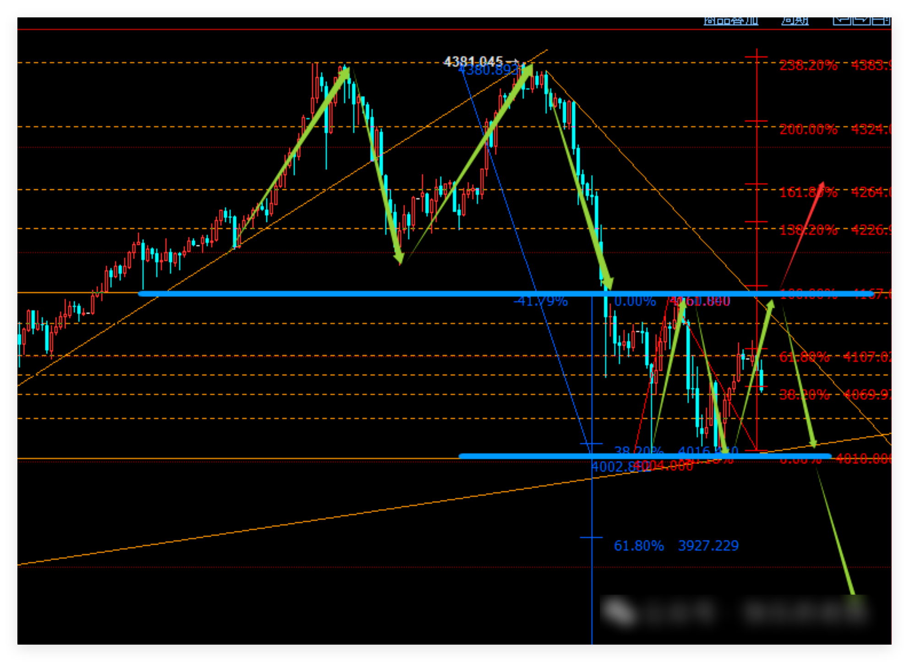Select the 238.20% Fibonacci level label
Screen dimensions: 909x662
(x=808, y=65)
